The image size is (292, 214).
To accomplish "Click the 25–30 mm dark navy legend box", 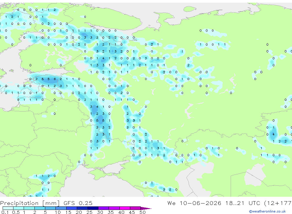I will tap(93, 208).
